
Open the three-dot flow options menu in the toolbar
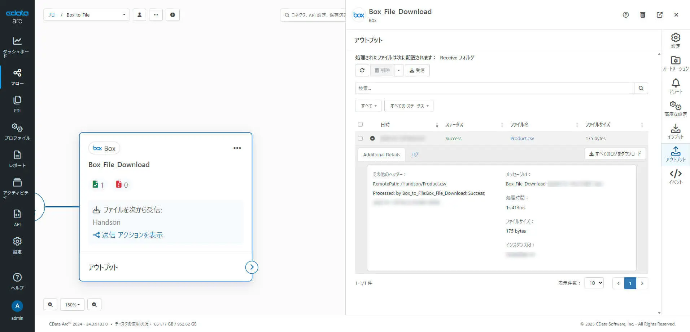156,15
